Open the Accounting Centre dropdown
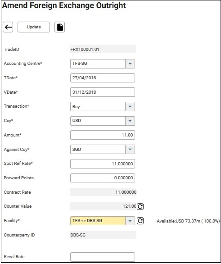This screenshot has height=264, width=221. (x=130, y=64)
